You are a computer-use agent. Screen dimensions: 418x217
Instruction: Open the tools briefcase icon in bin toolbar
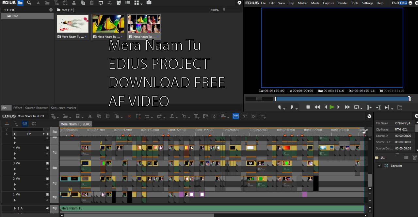pyautogui.click(x=149, y=3)
